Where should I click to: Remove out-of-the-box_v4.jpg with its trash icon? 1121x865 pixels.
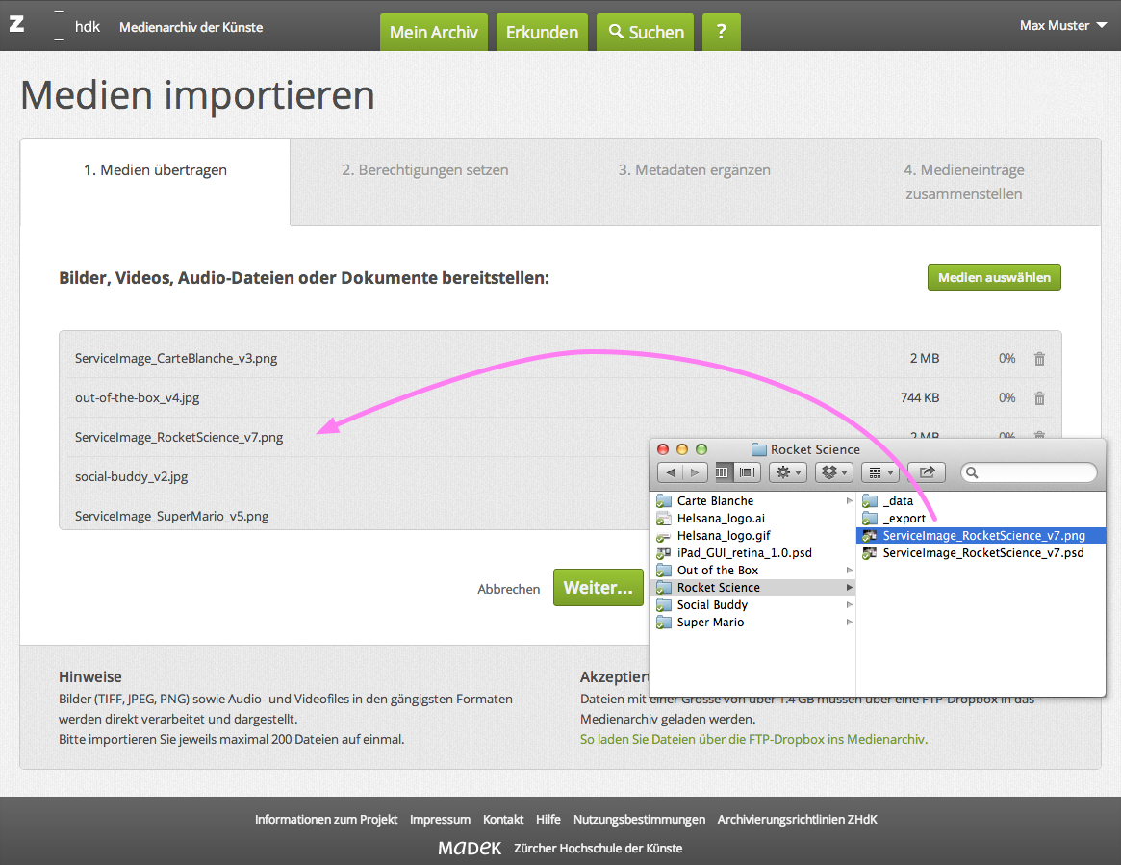coord(1039,397)
